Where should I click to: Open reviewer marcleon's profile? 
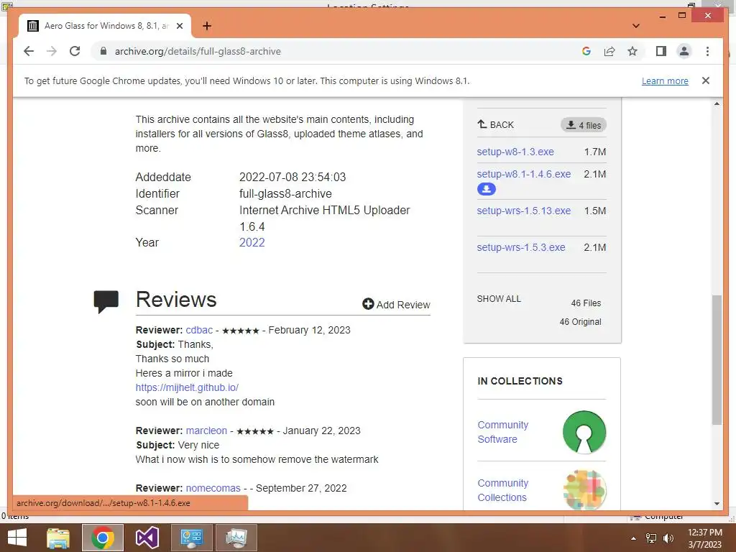pyautogui.click(x=206, y=431)
